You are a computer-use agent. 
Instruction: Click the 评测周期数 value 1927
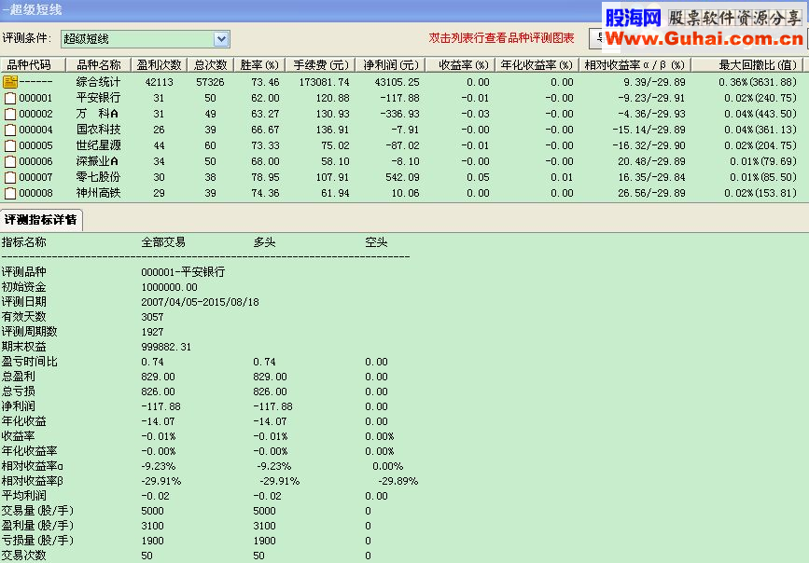click(152, 332)
